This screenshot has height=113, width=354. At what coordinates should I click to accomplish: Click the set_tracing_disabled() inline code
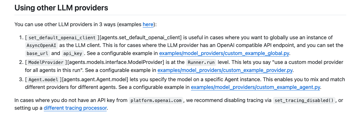pos(304,101)
